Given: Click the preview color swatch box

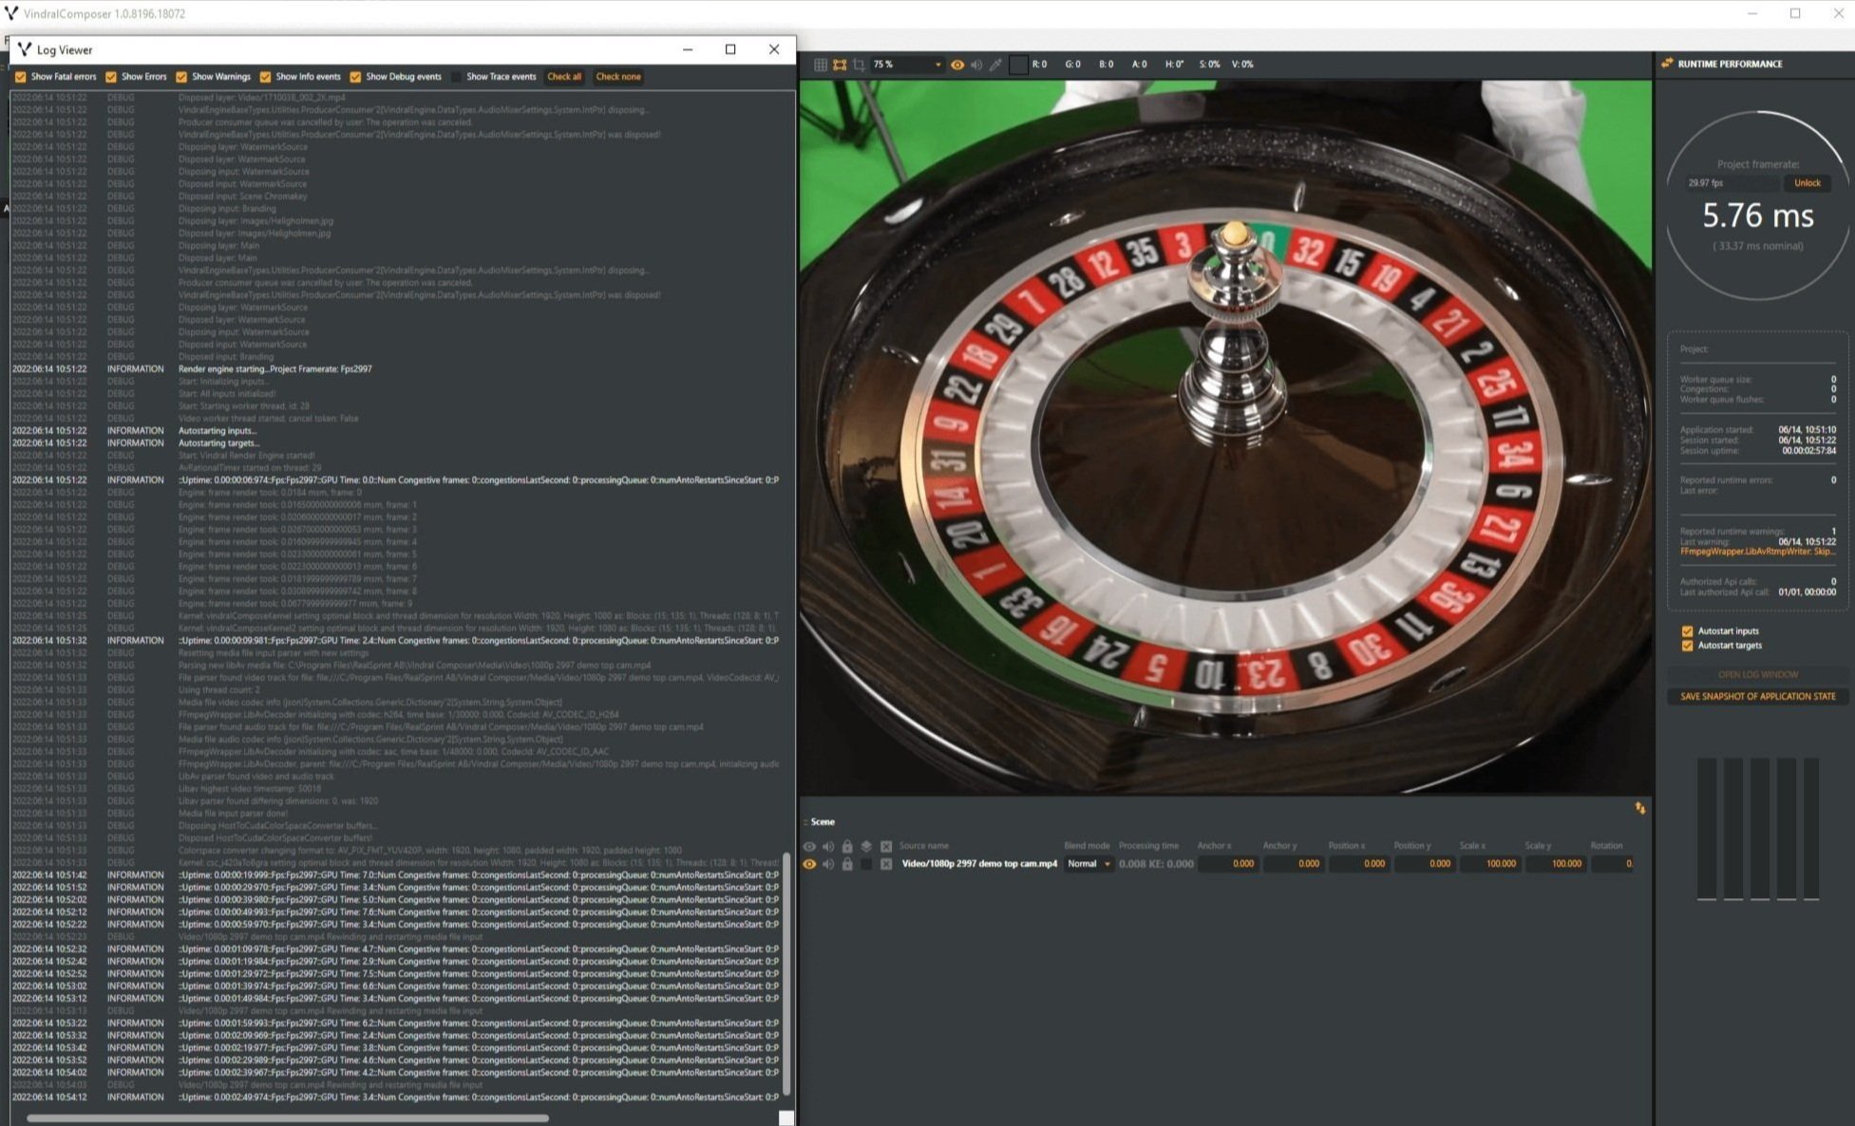Looking at the screenshot, I should point(1018,65).
